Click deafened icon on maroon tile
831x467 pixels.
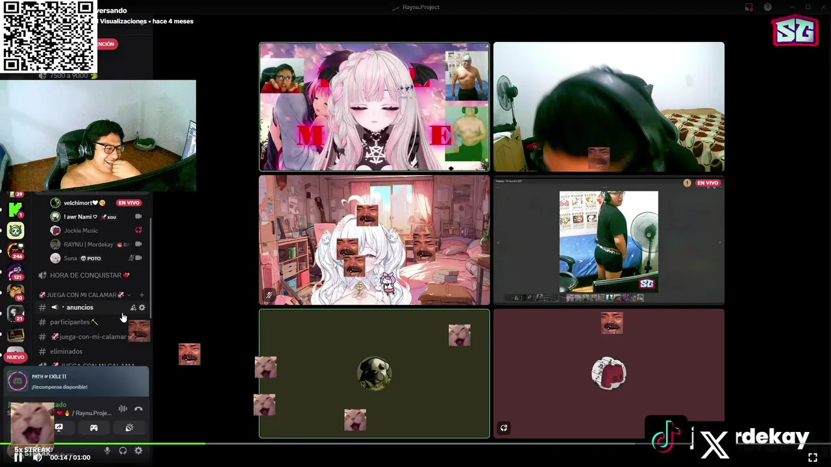point(504,428)
